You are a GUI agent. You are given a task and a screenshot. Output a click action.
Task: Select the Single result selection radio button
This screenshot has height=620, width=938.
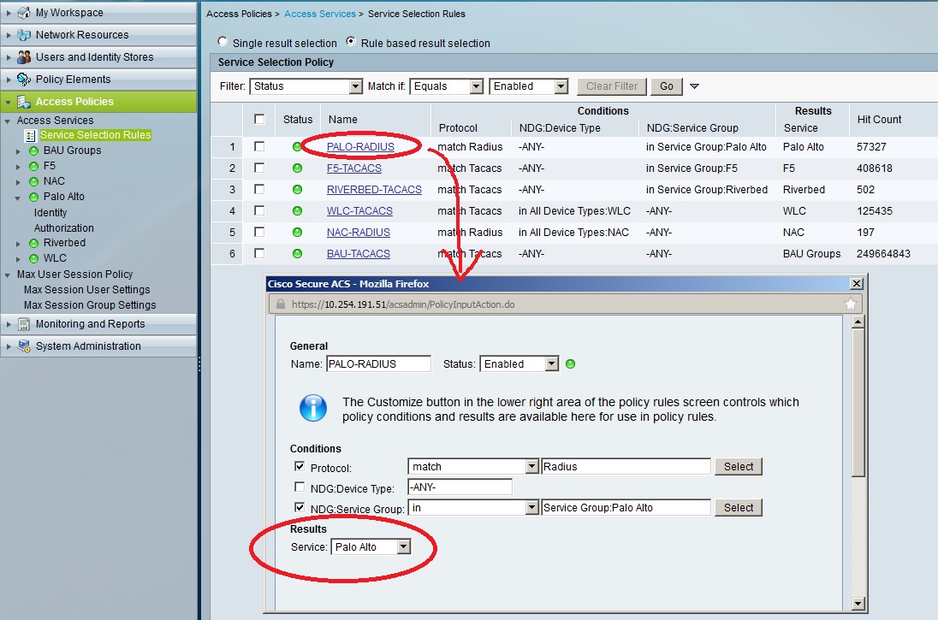pos(223,41)
